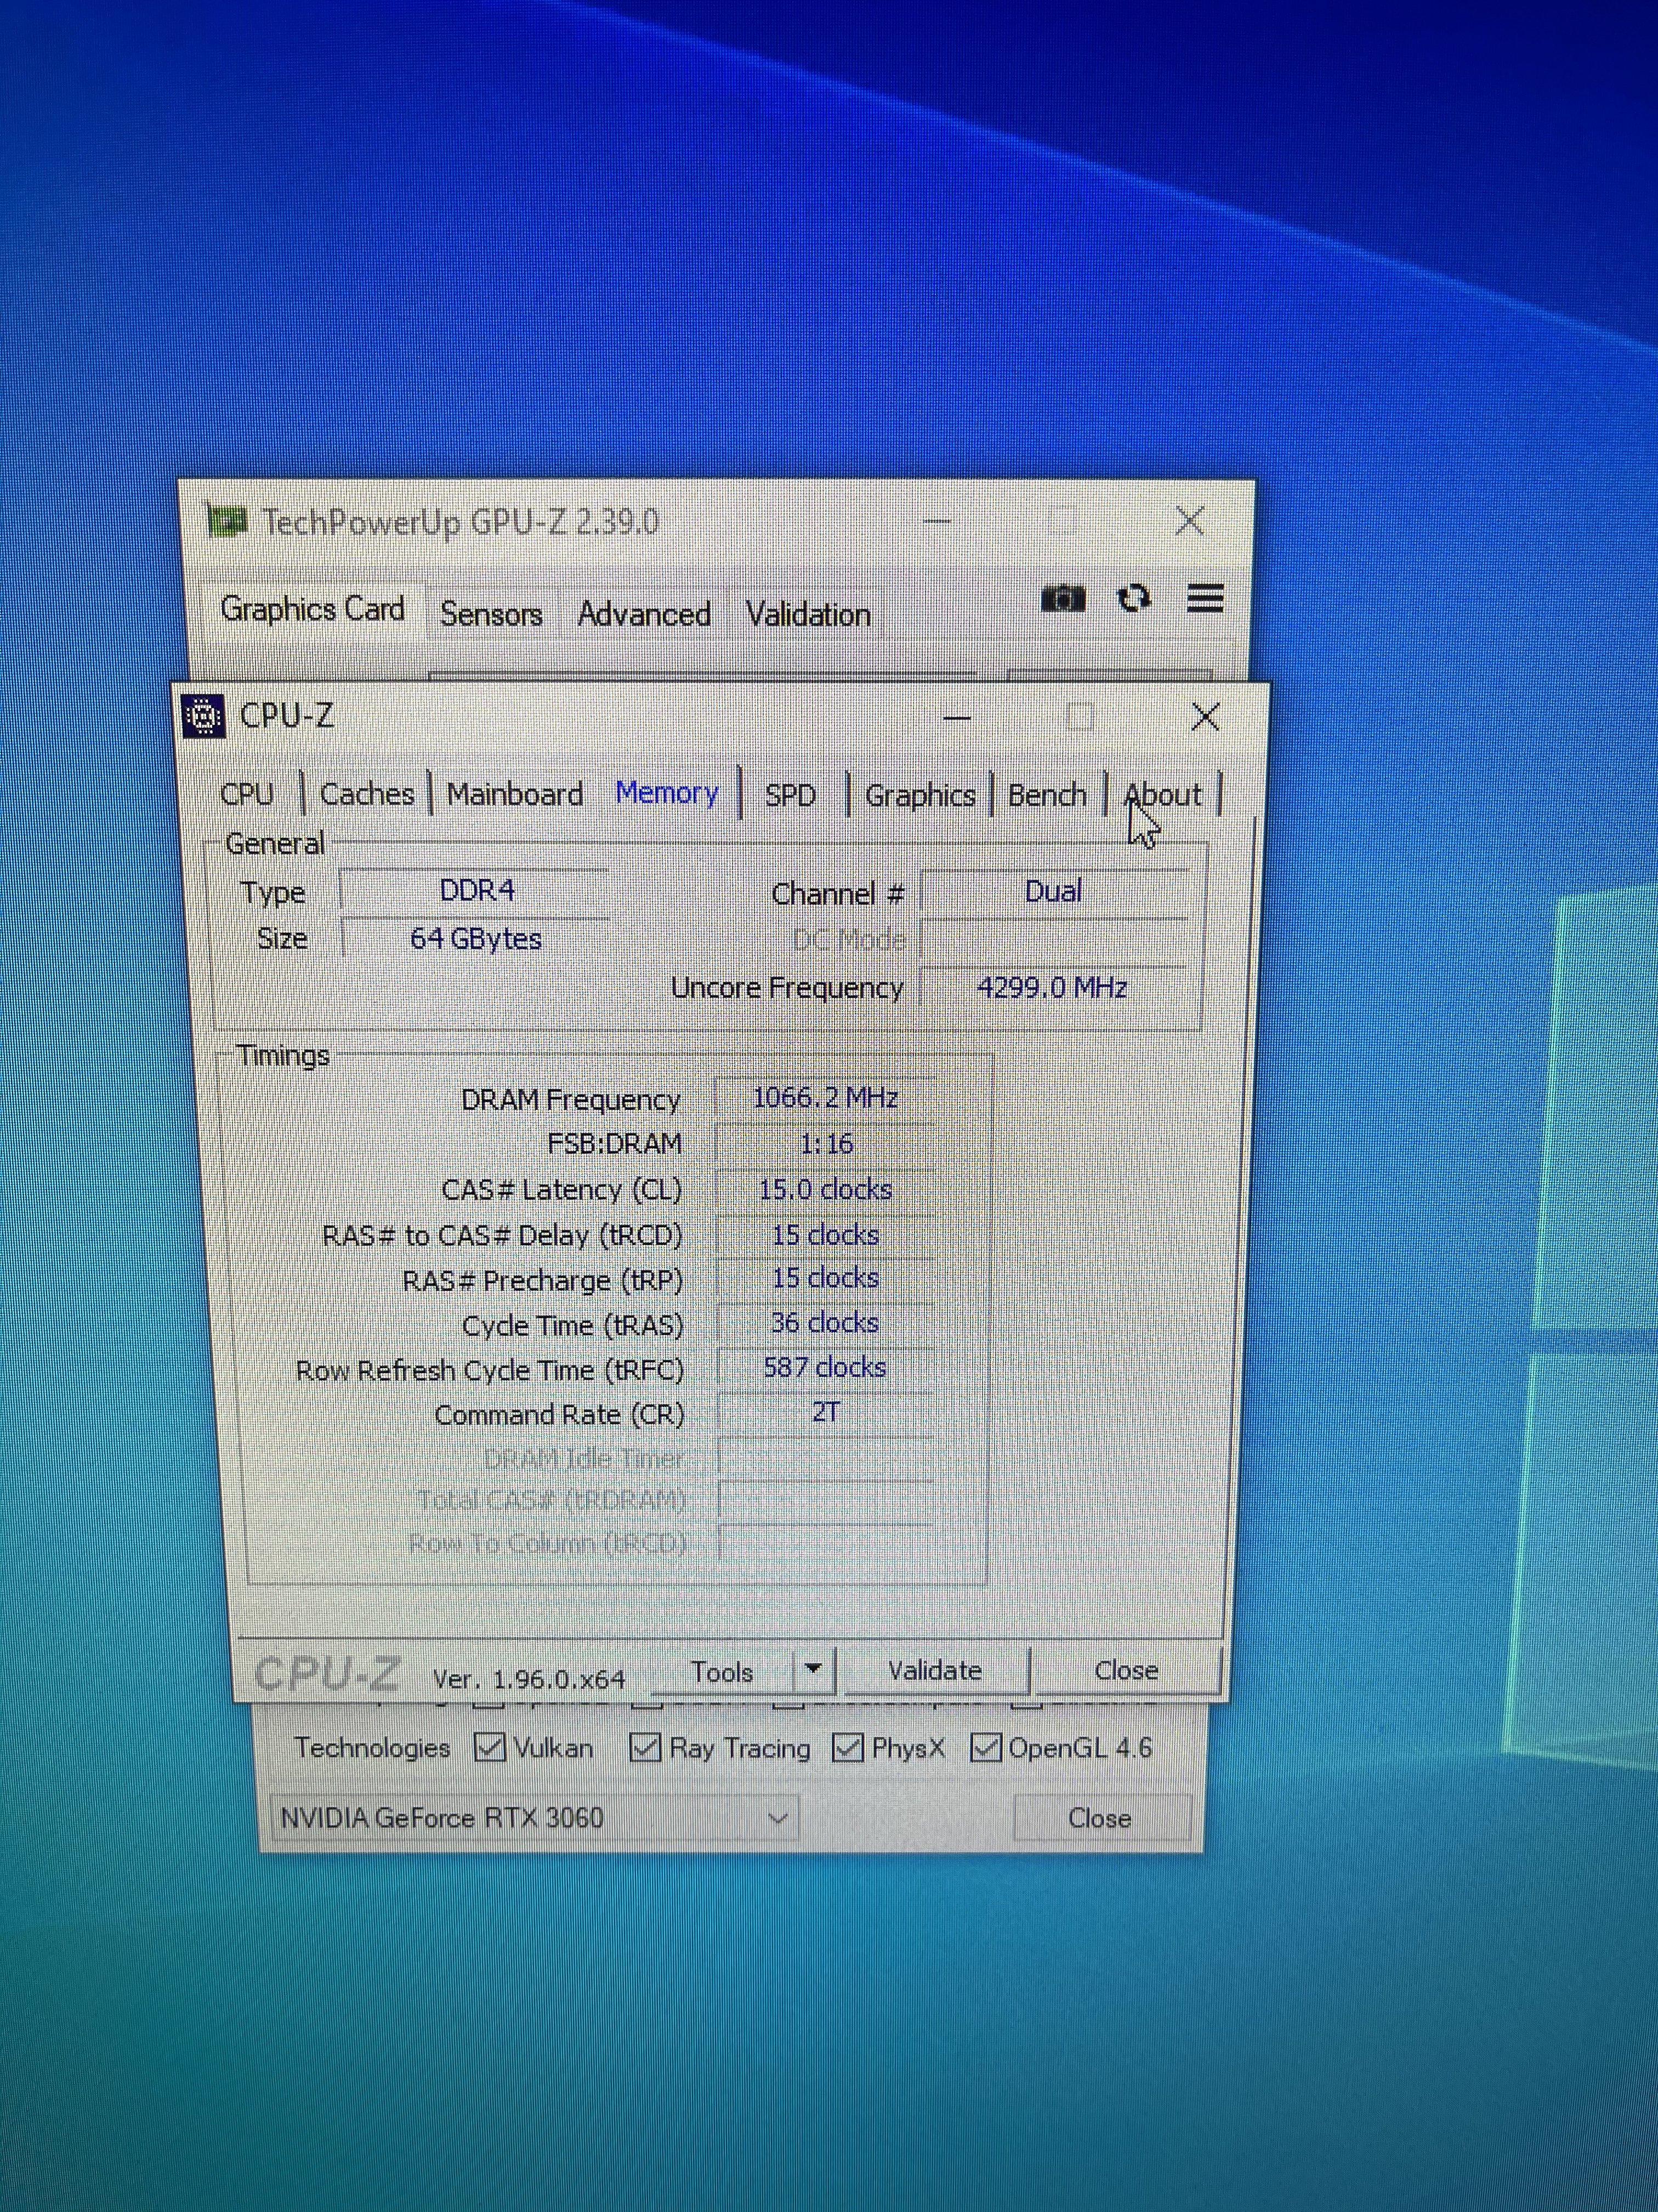
Task: Close the CPU-Z window with X
Action: pyautogui.click(x=1205, y=716)
